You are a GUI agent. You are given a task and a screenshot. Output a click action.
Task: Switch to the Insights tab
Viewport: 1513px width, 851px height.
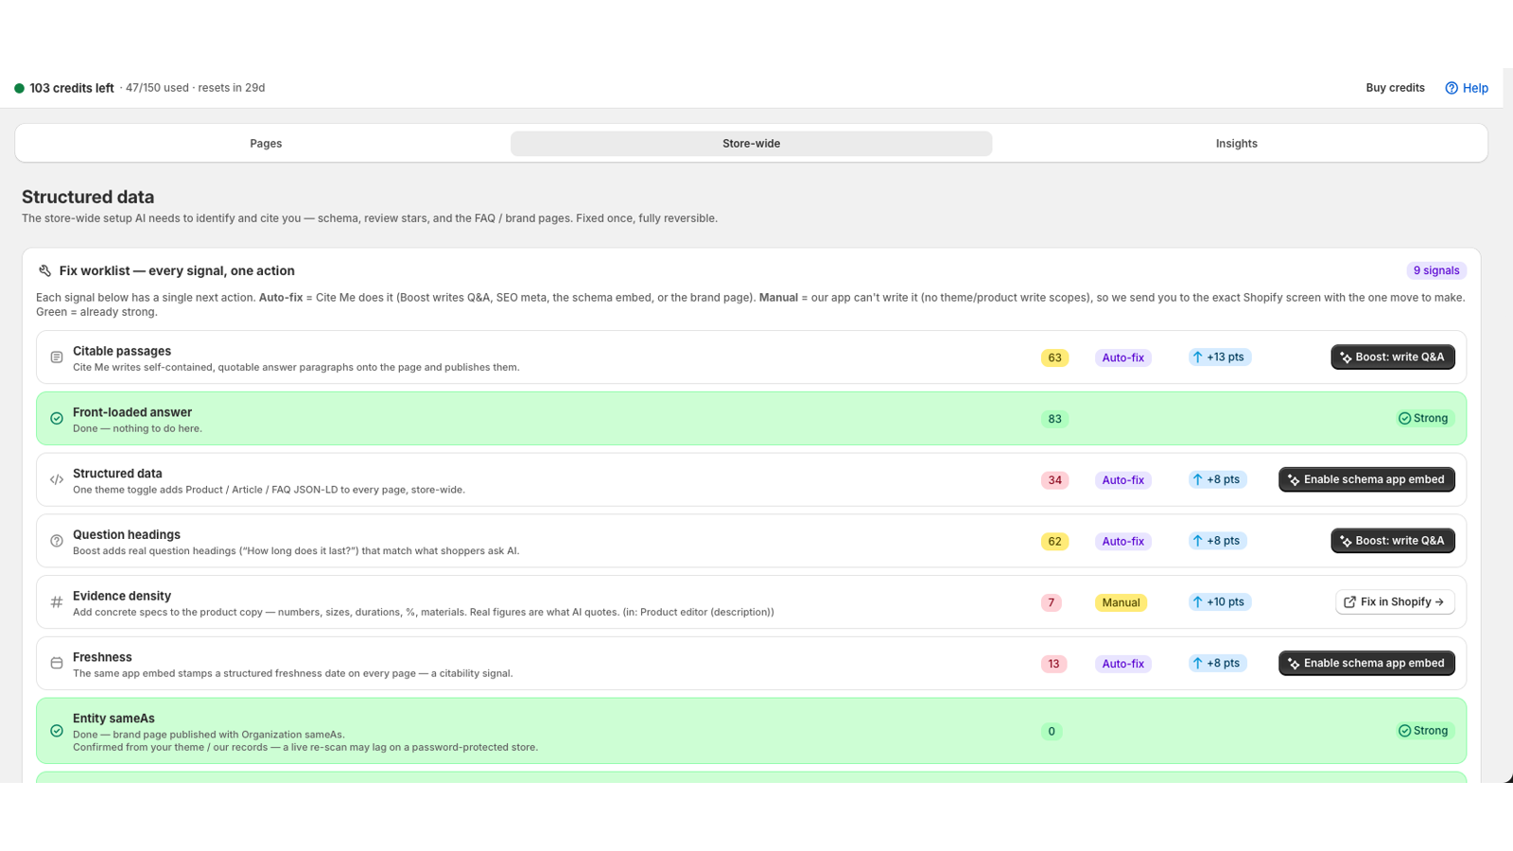[x=1236, y=144]
